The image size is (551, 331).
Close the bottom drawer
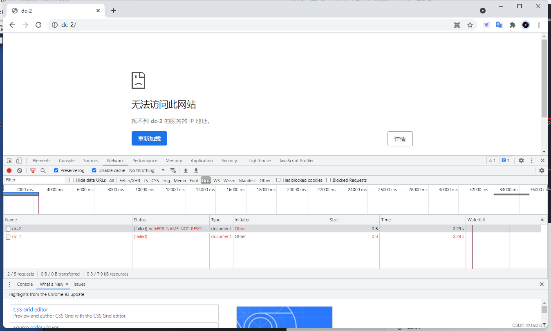click(x=542, y=284)
